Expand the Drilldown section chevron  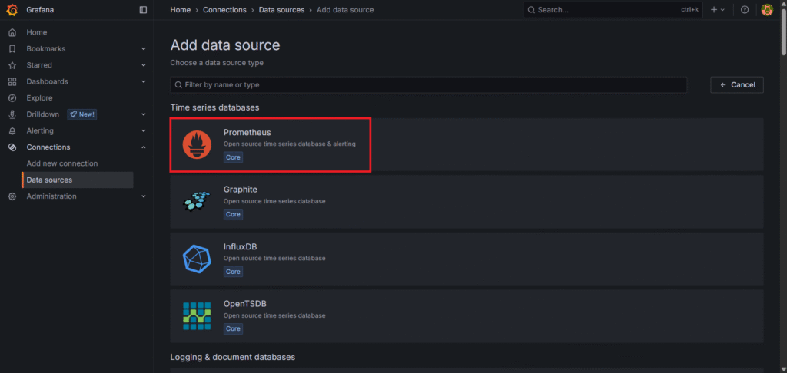(x=144, y=114)
